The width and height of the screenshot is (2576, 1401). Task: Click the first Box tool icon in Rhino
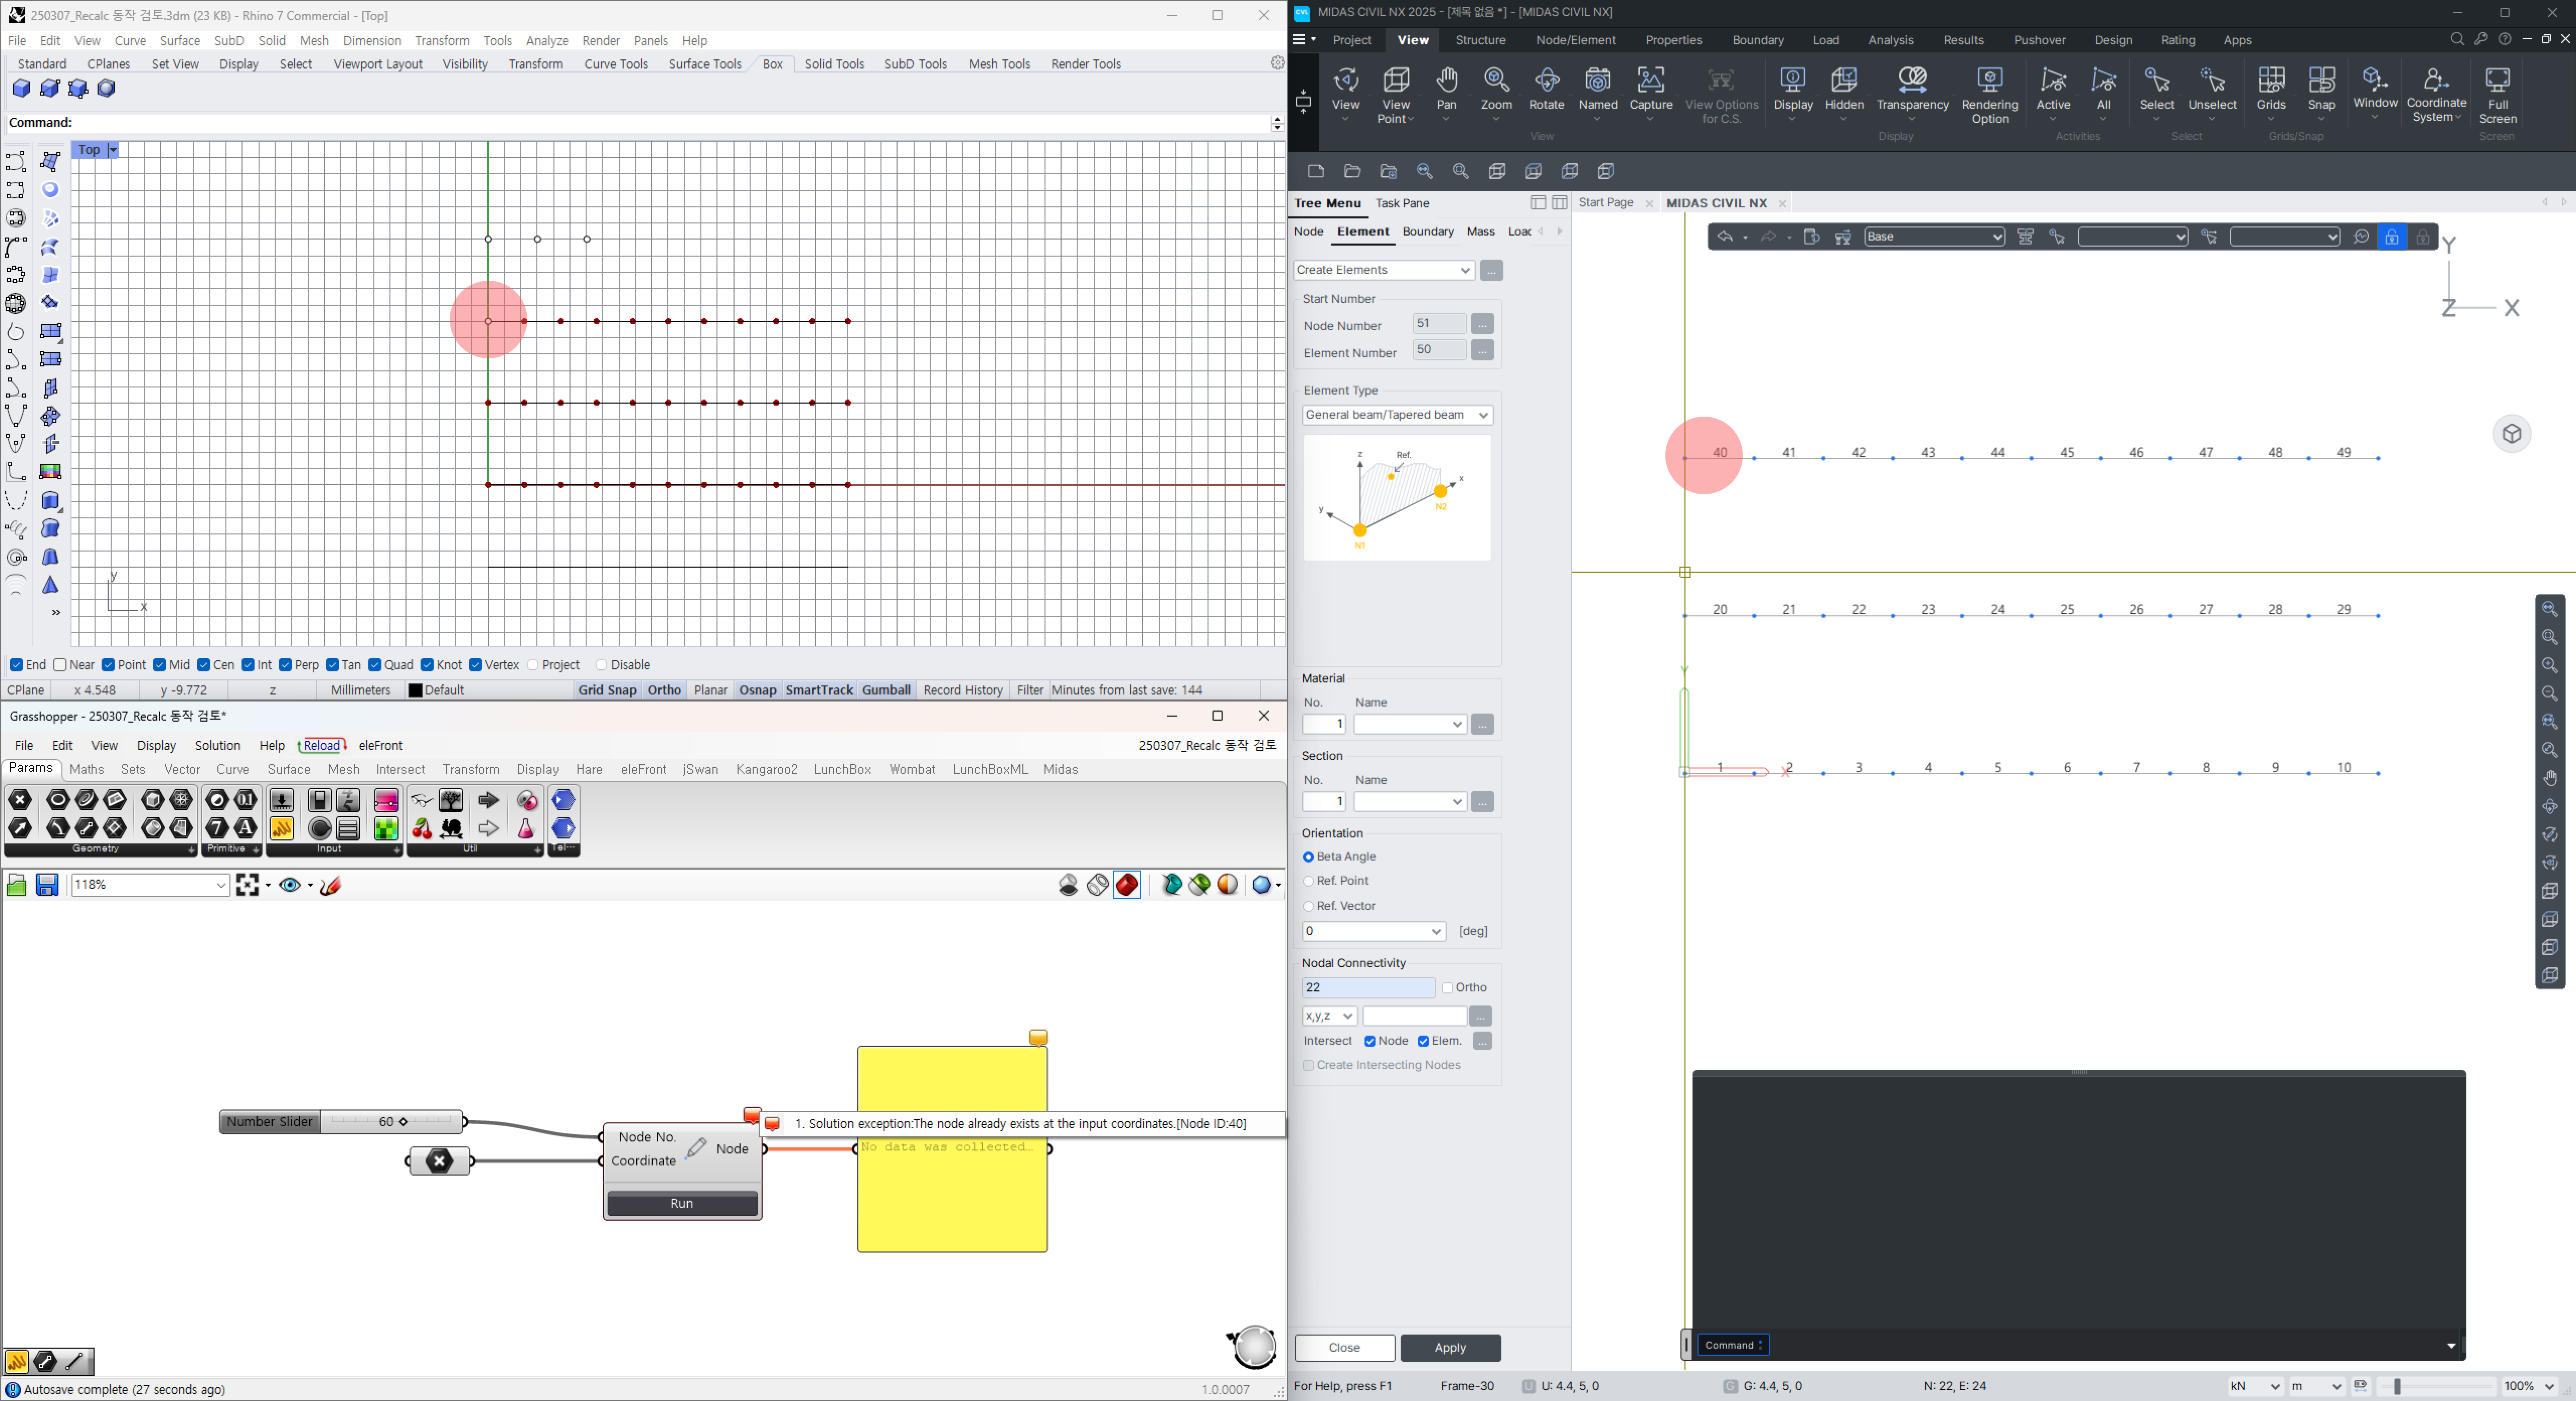(x=21, y=89)
